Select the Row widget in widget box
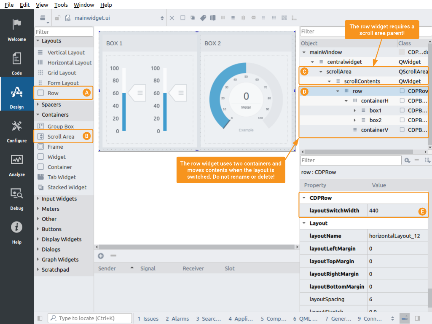 [53, 93]
